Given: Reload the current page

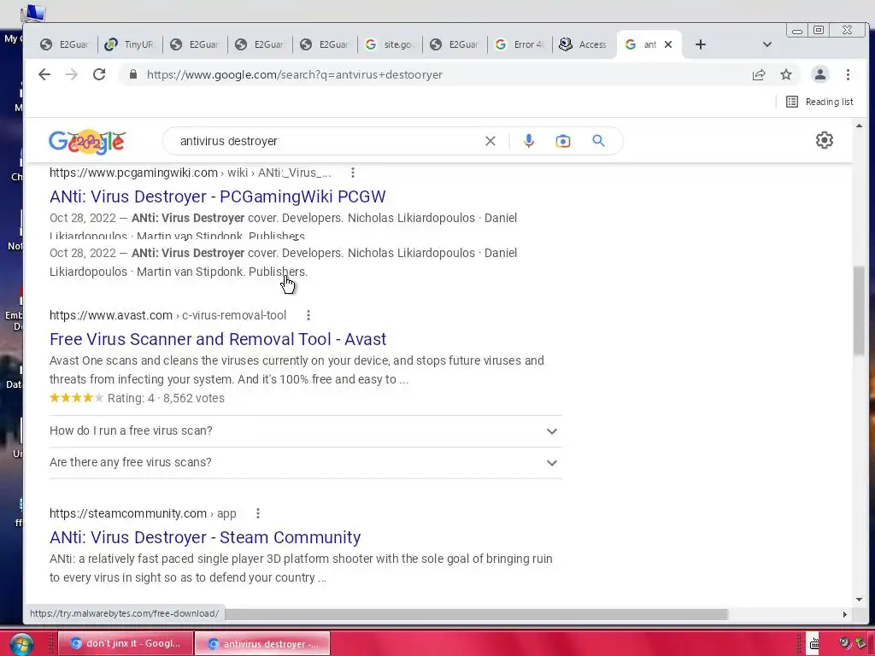Looking at the screenshot, I should tap(99, 75).
